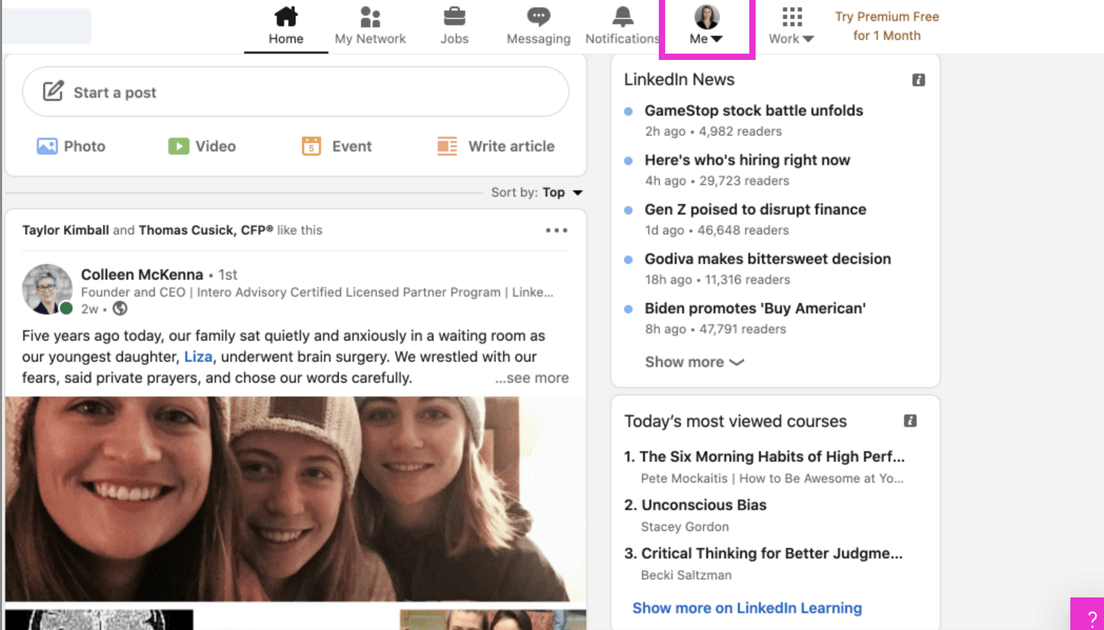Click the Event button label

[352, 146]
